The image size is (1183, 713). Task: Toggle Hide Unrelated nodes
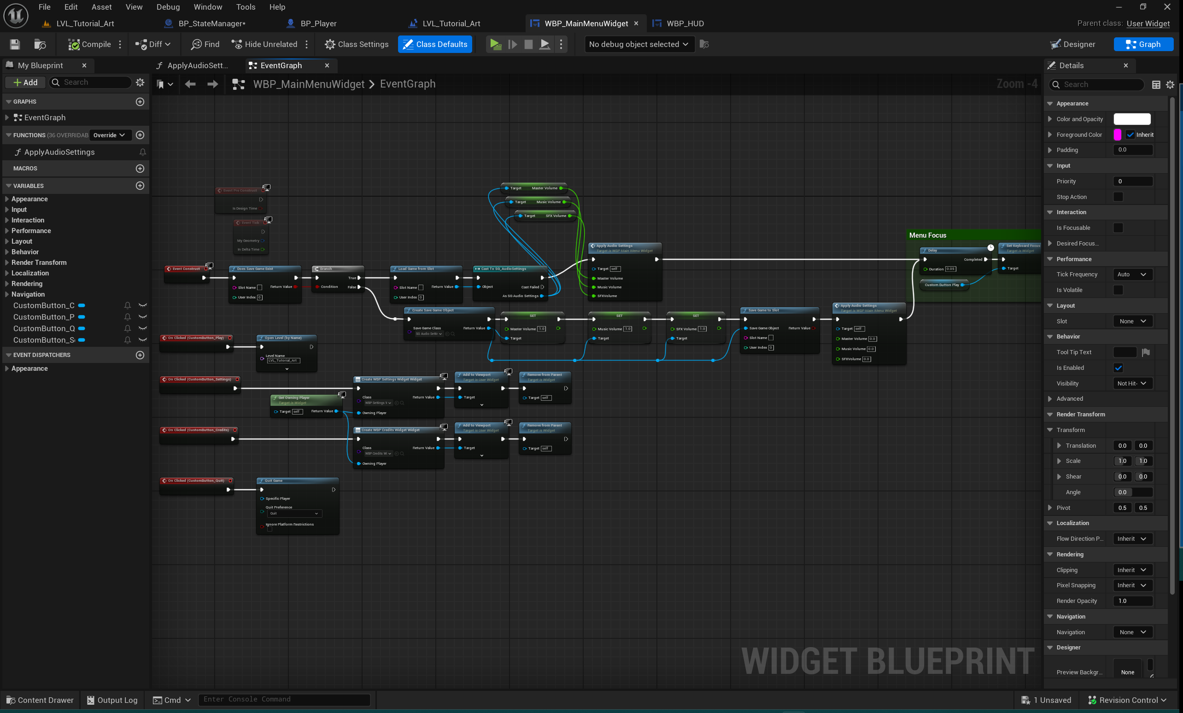coord(264,44)
